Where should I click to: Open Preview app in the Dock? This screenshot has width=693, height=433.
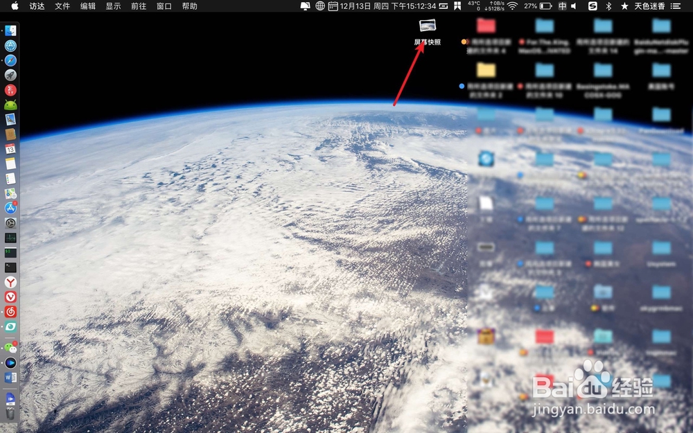point(10,119)
